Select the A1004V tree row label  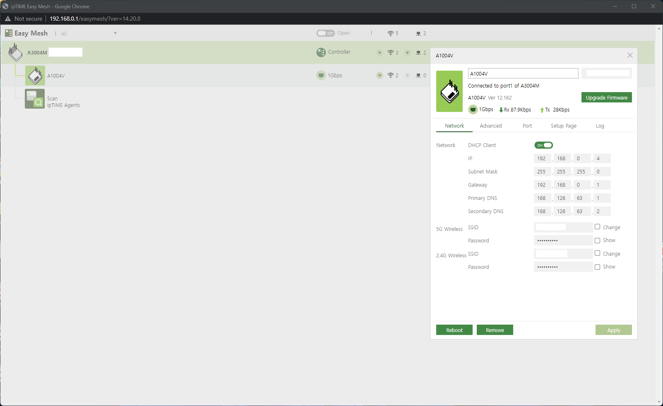pyautogui.click(x=56, y=76)
